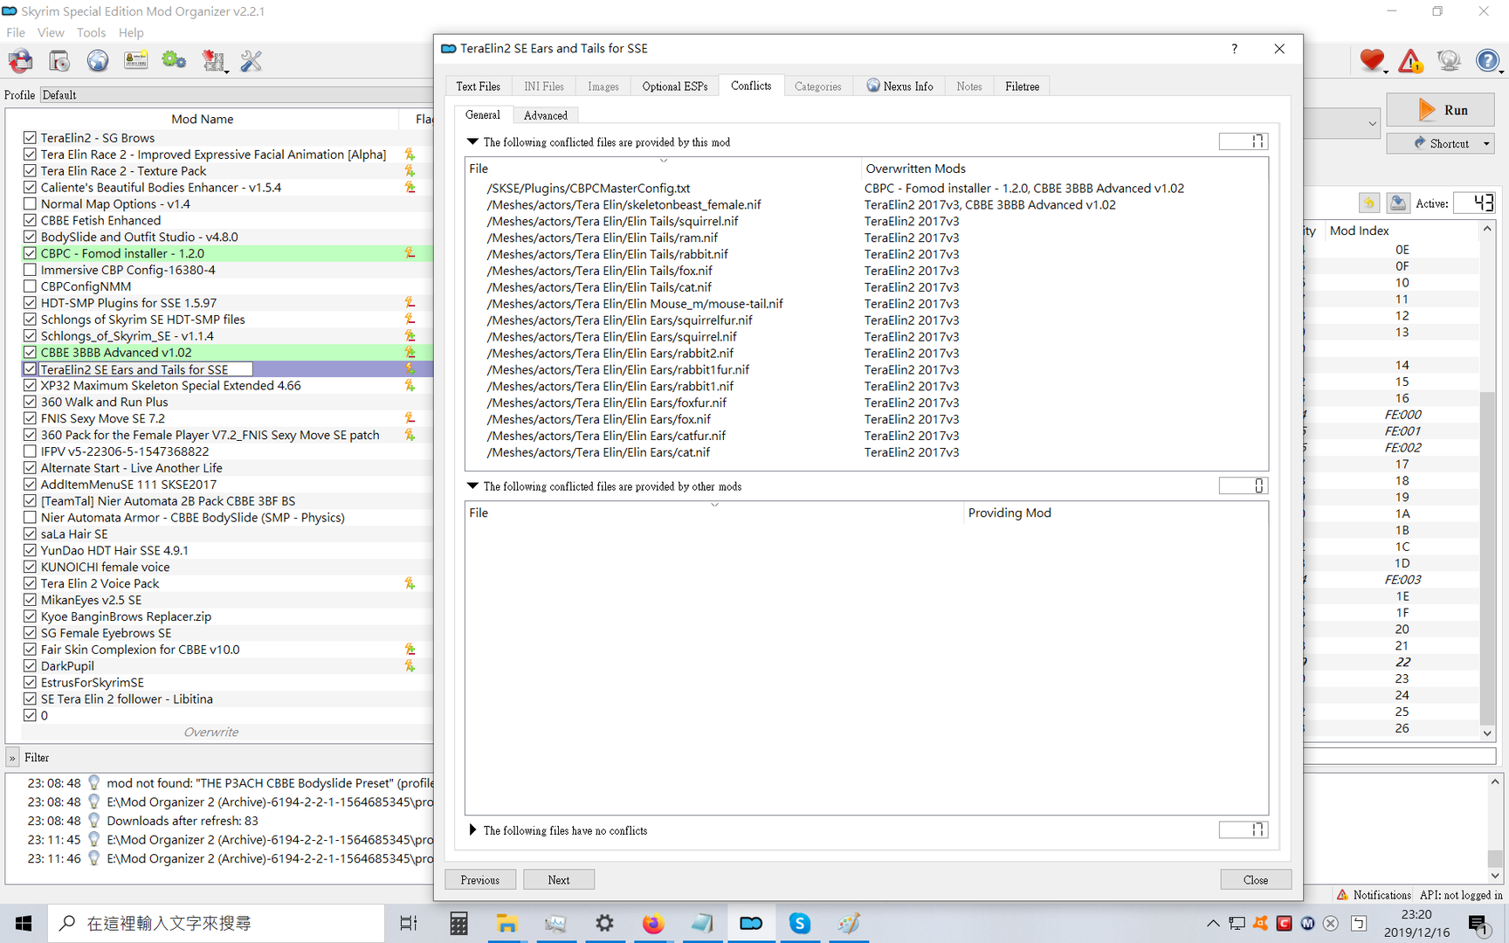
Task: Open the Tools menu
Action: coord(91,32)
